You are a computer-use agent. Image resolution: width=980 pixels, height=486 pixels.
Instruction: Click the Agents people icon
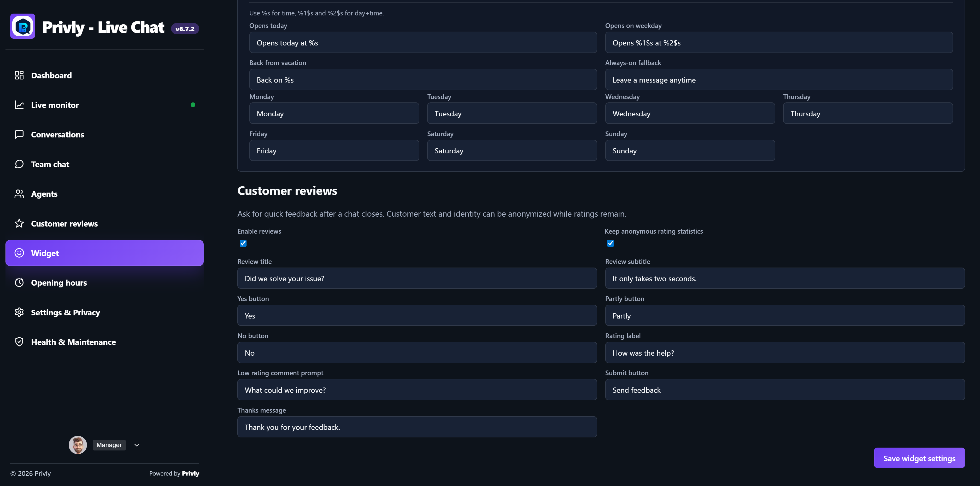tap(19, 194)
